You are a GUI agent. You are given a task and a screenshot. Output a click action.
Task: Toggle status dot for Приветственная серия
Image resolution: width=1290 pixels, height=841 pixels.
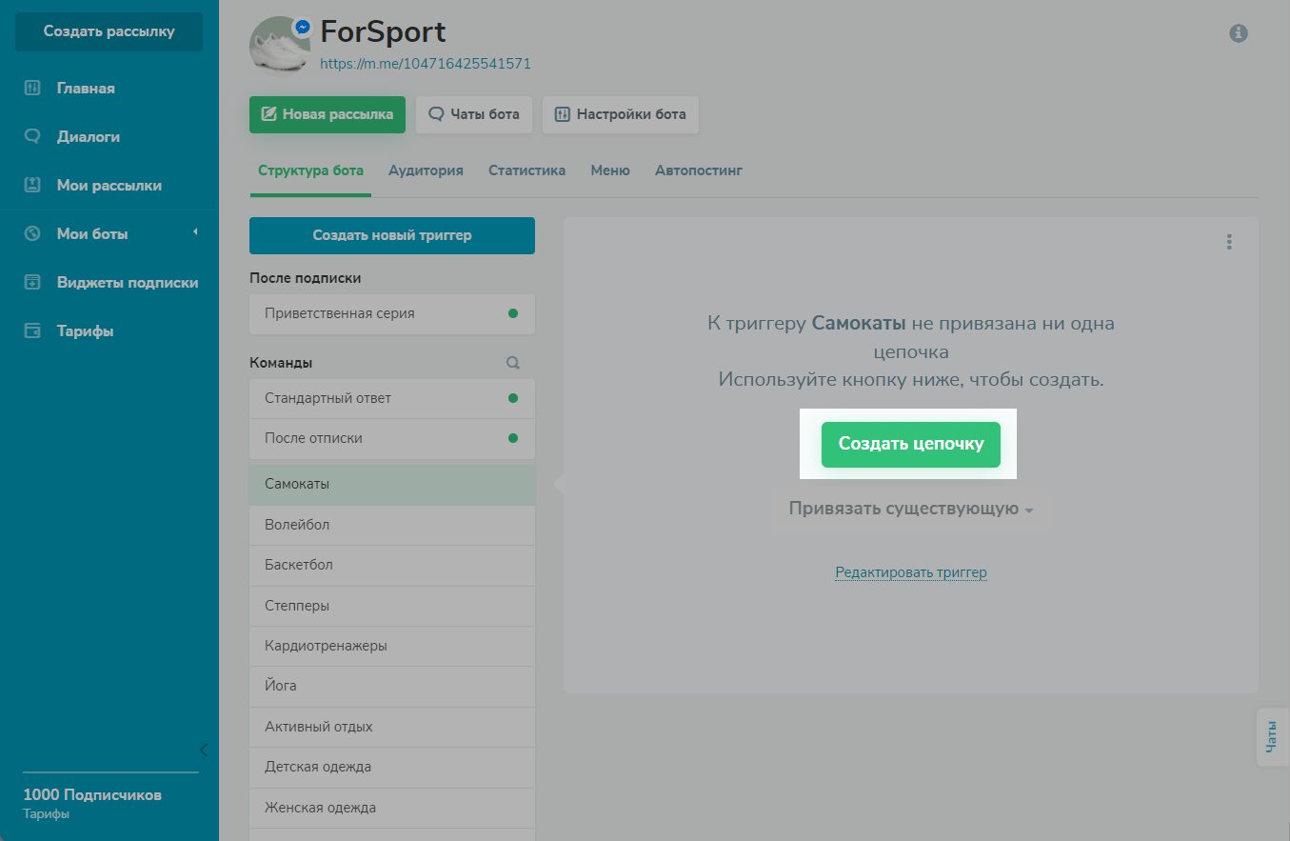[513, 313]
